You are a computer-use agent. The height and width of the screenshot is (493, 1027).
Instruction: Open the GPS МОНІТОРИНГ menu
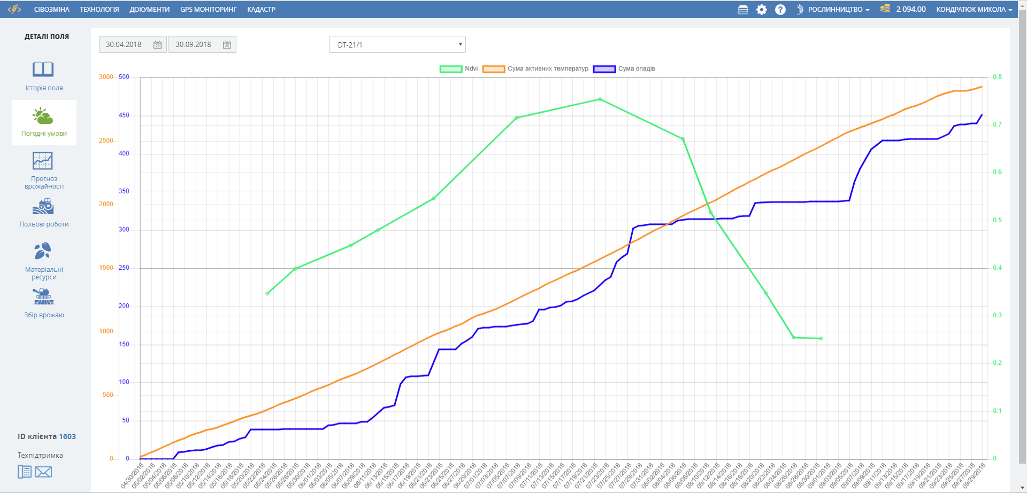[x=208, y=10]
